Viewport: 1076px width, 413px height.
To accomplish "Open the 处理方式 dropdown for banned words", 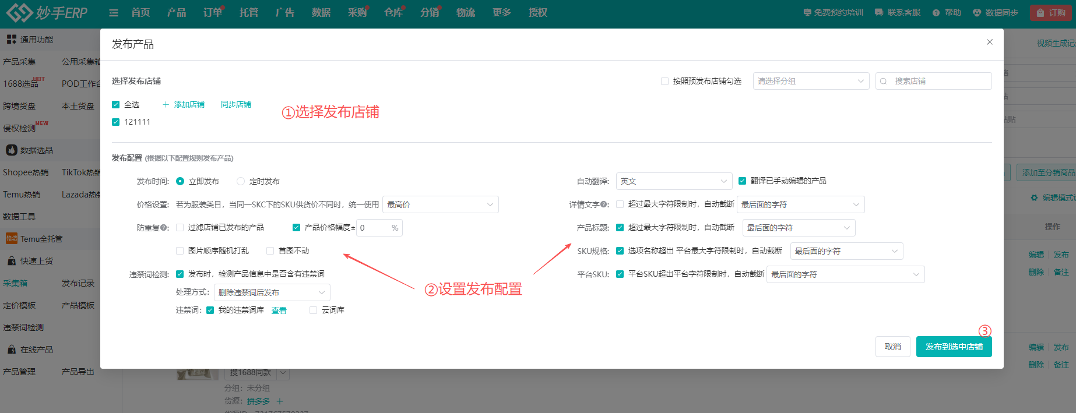I will pos(272,292).
